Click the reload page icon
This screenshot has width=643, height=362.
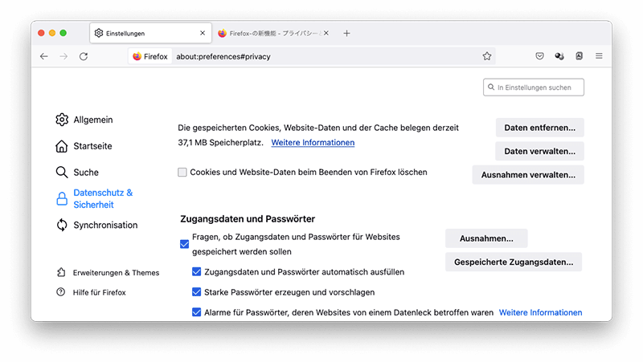point(84,56)
